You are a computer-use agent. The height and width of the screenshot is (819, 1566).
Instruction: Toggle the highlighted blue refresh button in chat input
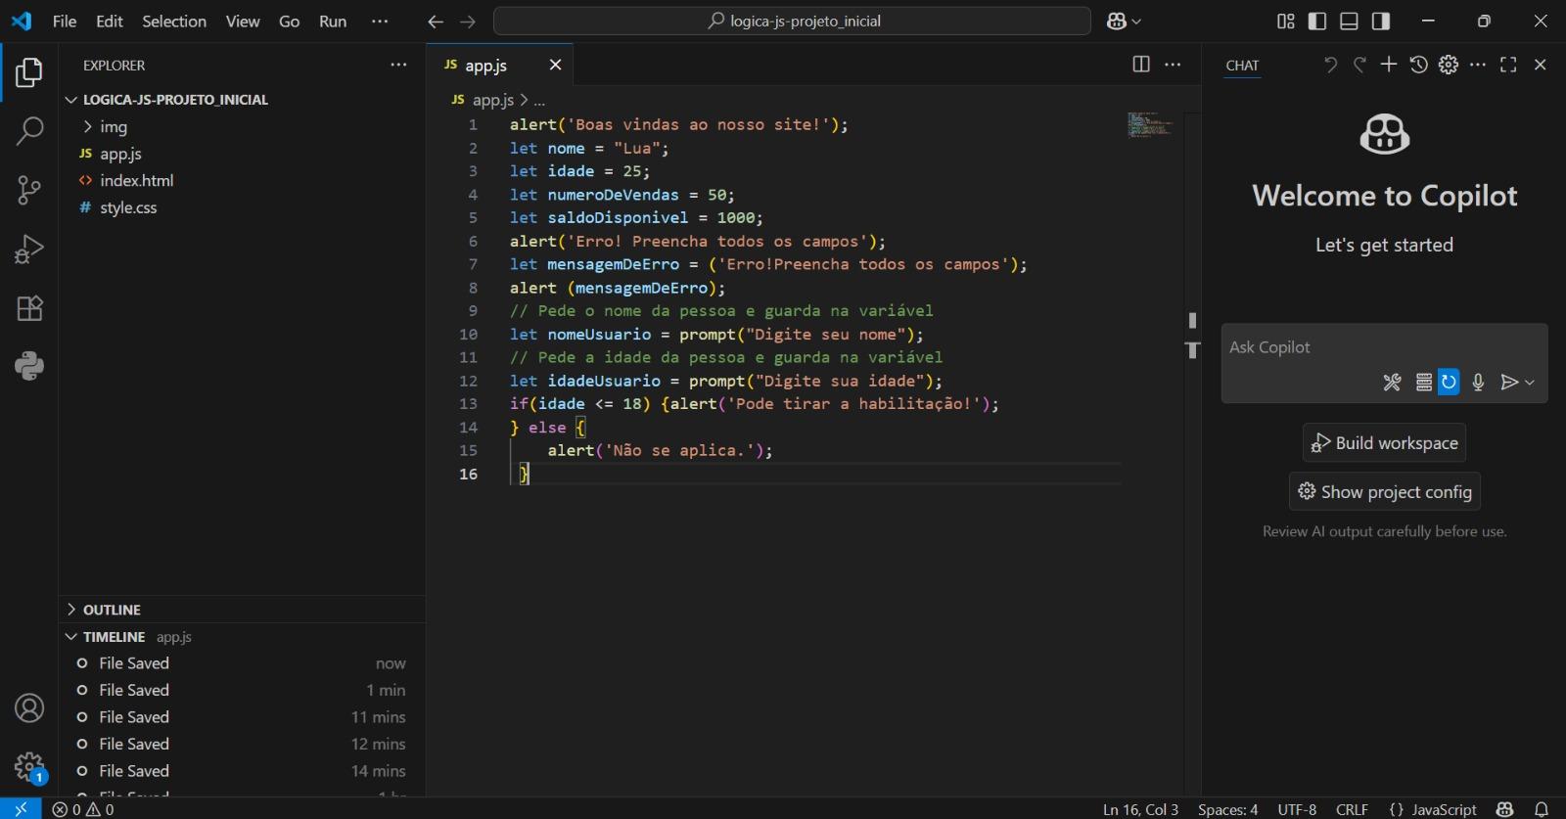(x=1449, y=383)
